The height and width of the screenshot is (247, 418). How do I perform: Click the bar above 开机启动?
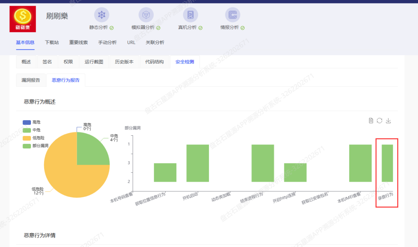tap(197, 163)
